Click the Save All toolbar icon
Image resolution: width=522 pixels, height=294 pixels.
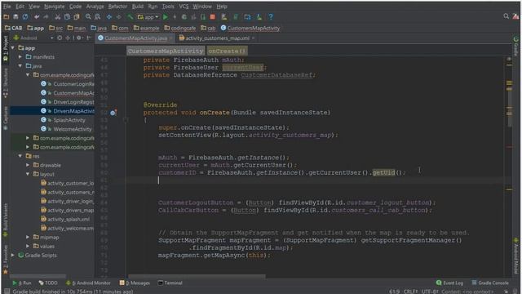(x=15, y=16)
